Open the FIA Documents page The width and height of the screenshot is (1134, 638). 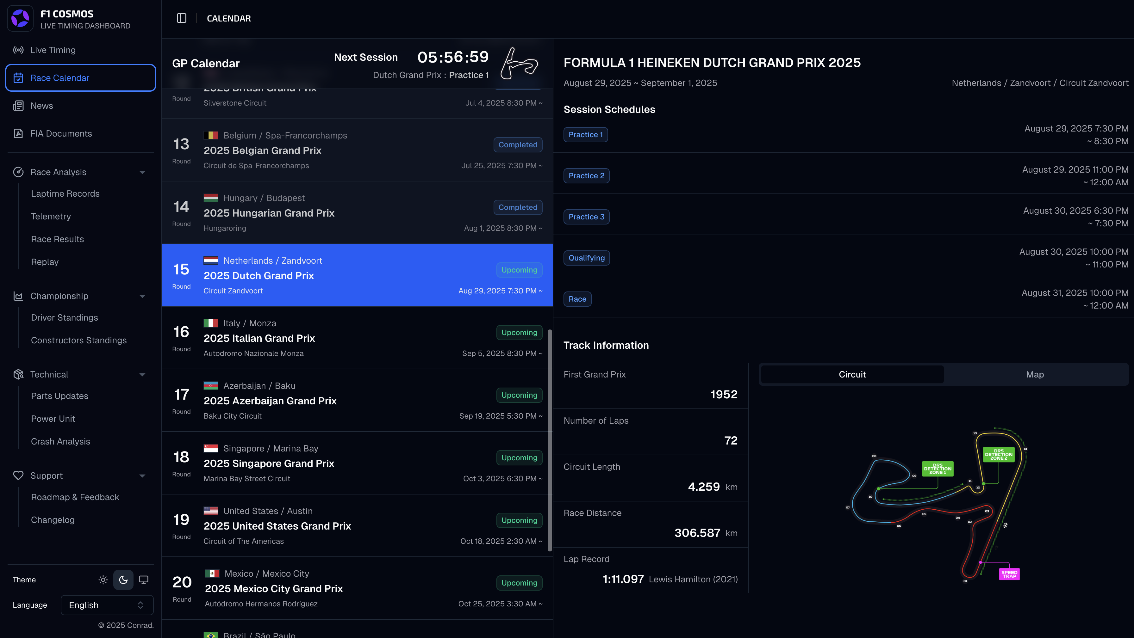point(81,134)
